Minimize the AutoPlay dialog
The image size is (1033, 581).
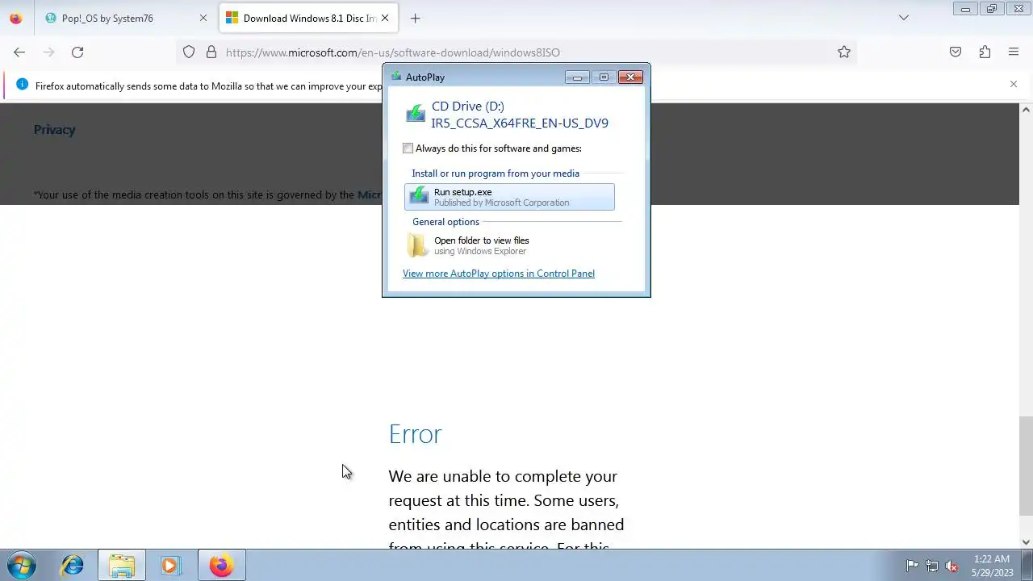point(577,77)
